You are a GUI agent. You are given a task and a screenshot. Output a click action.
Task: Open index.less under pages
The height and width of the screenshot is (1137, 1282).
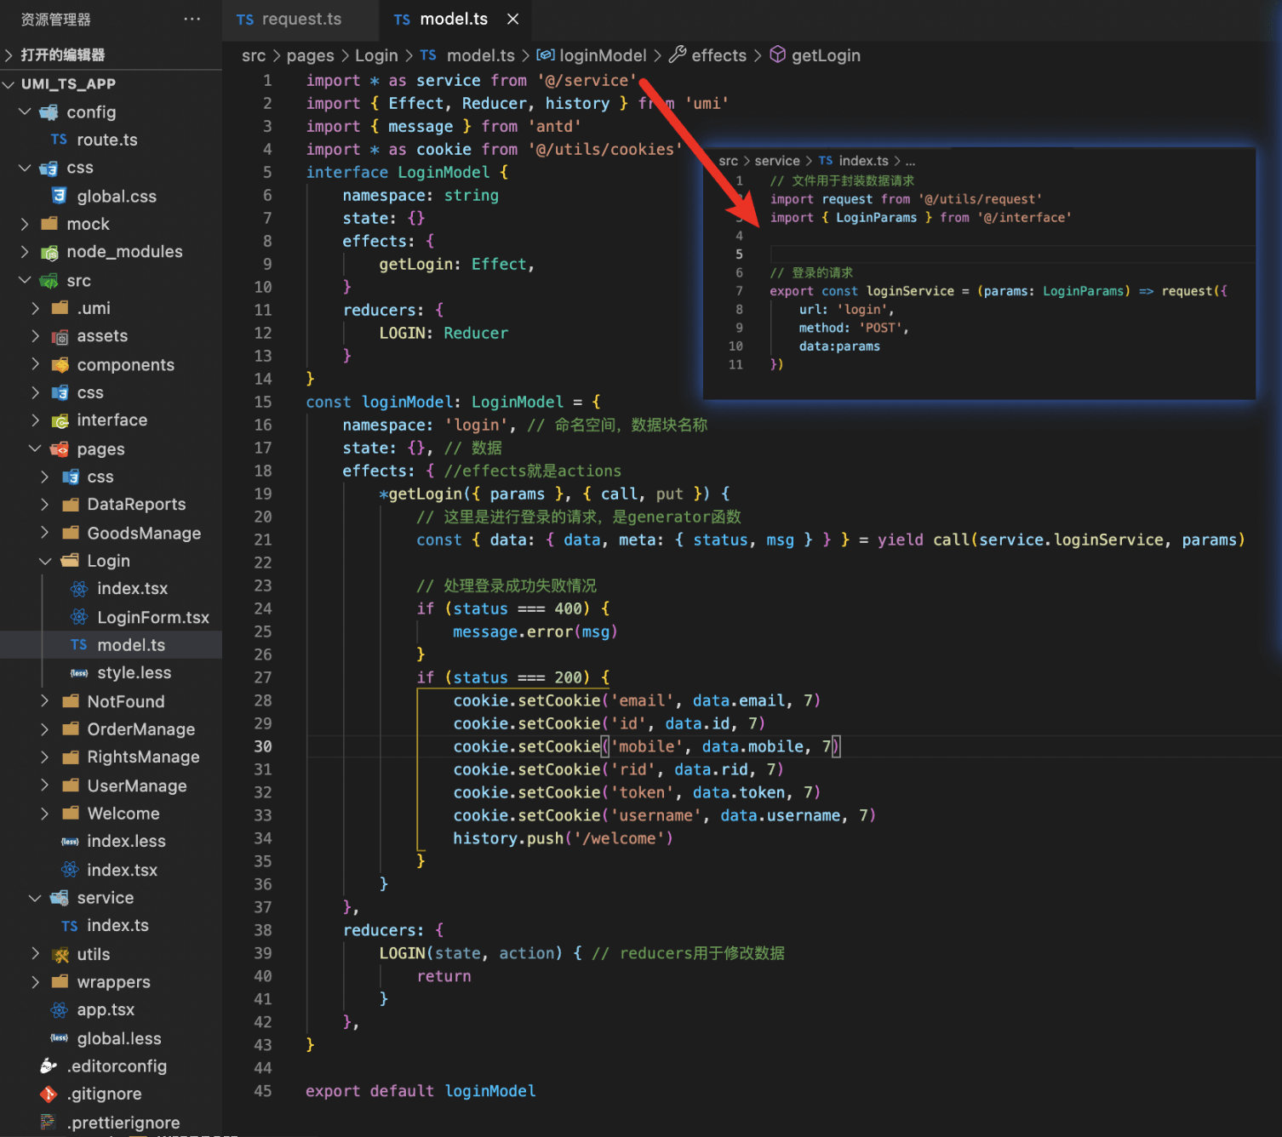point(126,842)
